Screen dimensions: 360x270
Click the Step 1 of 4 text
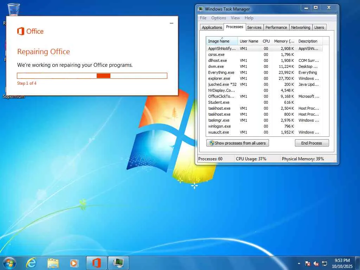[27, 83]
